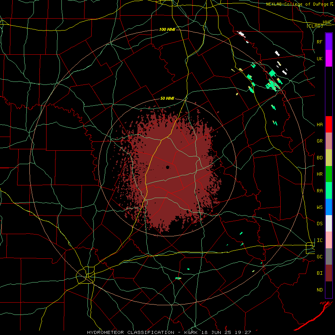Viewport: 335px width, 335px height.
Task: Click the DS white legend swatch
Action: (329, 223)
